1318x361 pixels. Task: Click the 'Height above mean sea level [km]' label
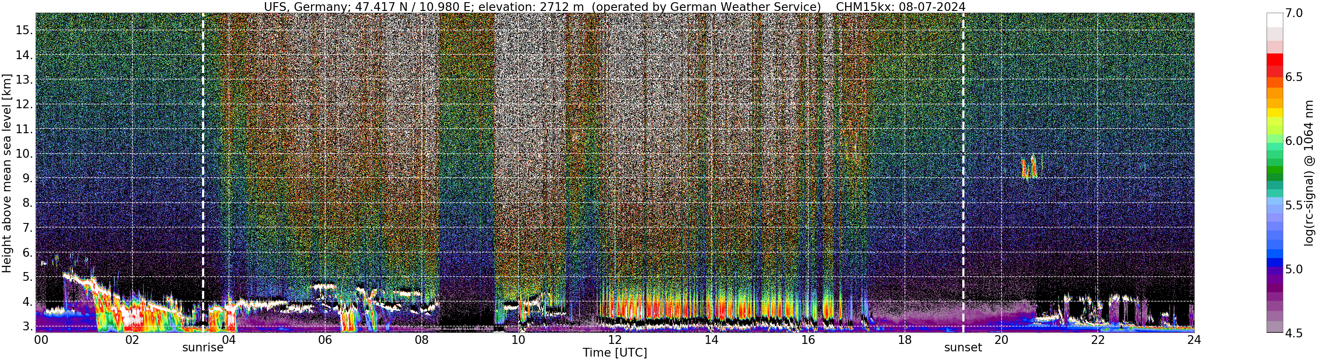pos(7,173)
